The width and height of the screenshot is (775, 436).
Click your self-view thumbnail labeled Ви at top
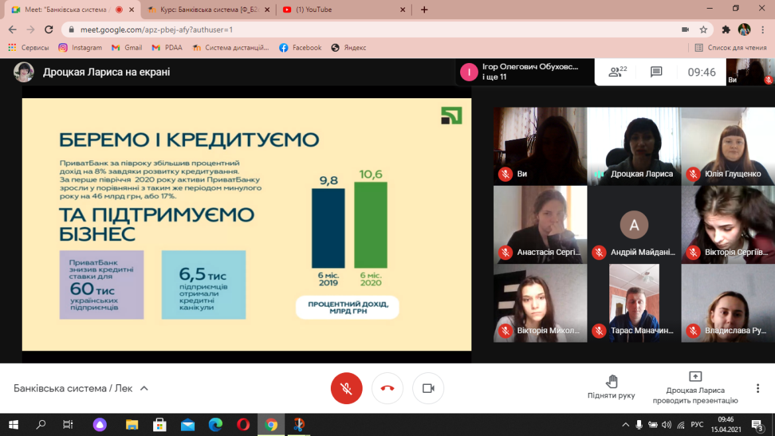[x=750, y=72]
